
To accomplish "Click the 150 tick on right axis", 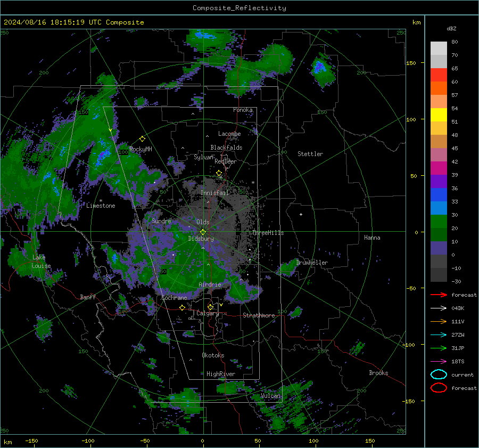I will click(x=411, y=63).
